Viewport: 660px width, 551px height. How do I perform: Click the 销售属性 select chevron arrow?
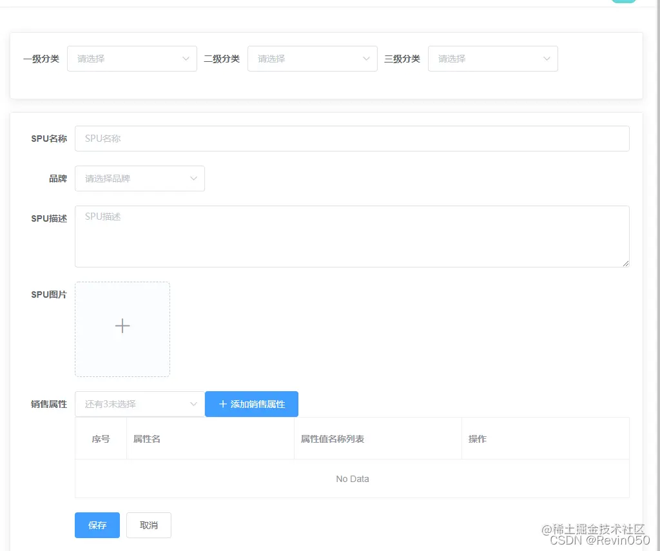point(193,404)
